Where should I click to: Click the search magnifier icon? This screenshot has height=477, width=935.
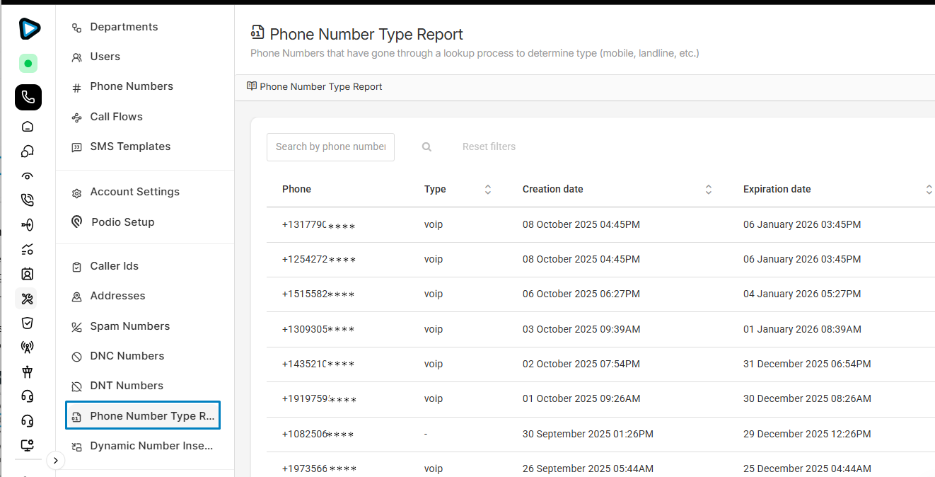(426, 147)
